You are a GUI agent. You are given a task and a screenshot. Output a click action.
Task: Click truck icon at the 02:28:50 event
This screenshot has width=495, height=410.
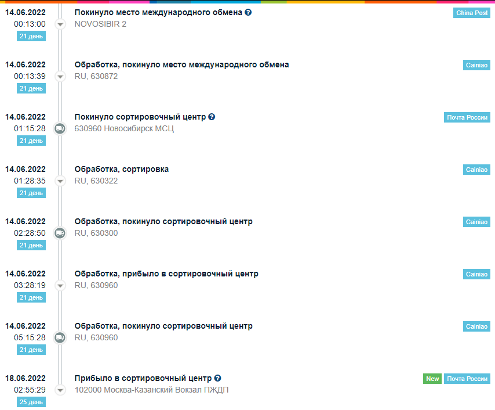[x=60, y=233]
